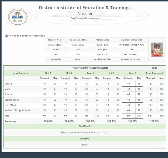The width and height of the screenshot is (168, 158).
Task: Click the 'Percentage' row label
Action: [10, 121]
